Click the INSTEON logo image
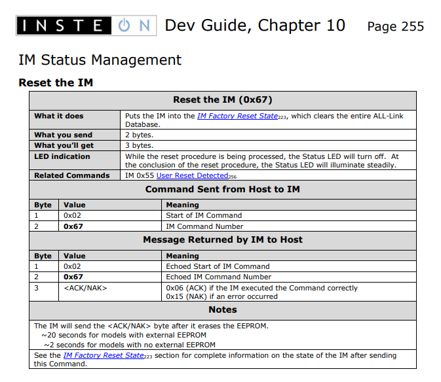 click(x=86, y=26)
